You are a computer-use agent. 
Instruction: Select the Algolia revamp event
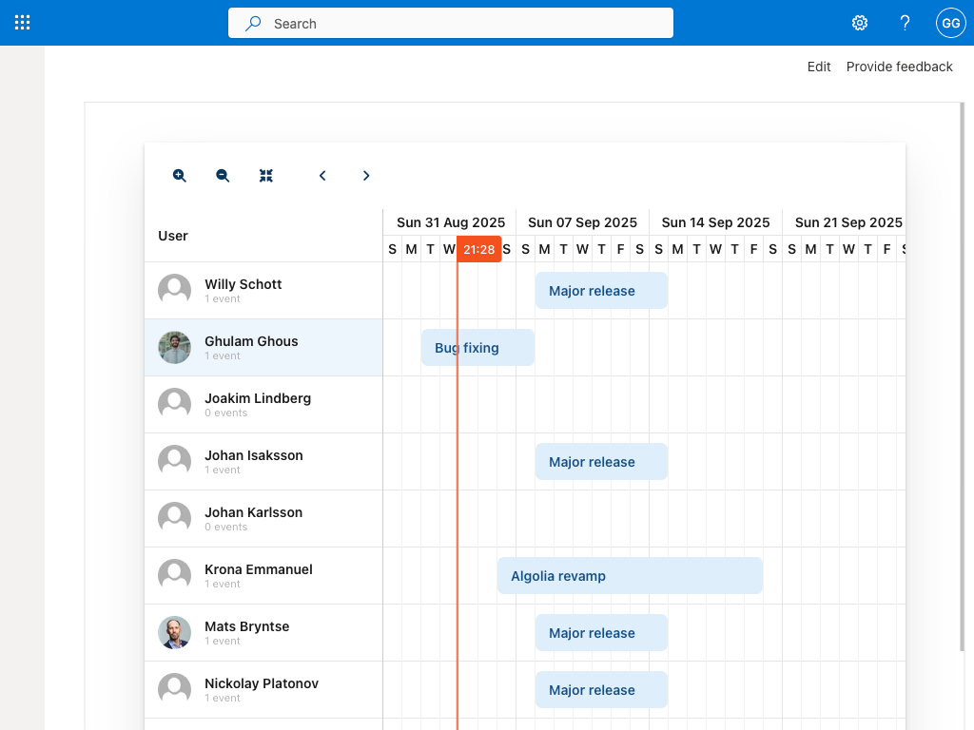click(x=629, y=575)
